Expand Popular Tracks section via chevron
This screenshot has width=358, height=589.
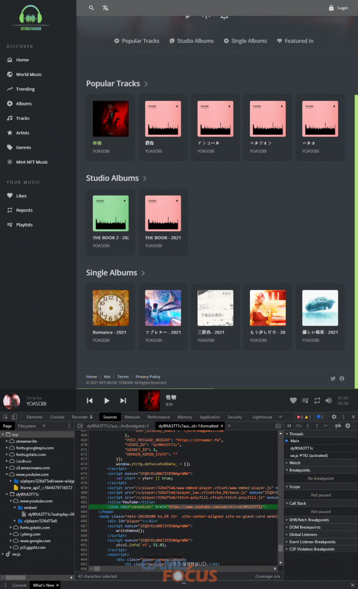click(x=146, y=84)
